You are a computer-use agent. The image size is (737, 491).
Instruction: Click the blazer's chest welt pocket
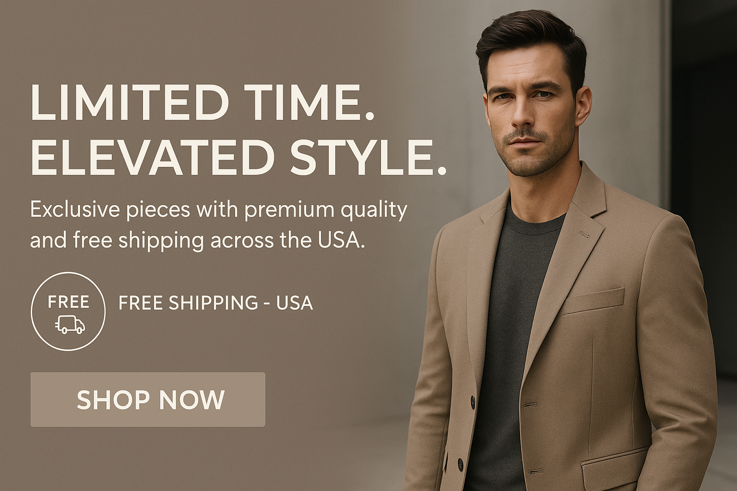coord(594,301)
